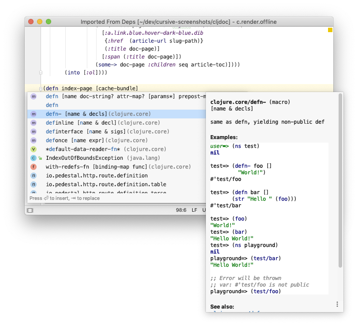Click macro icon beside defn params entry

(34, 96)
